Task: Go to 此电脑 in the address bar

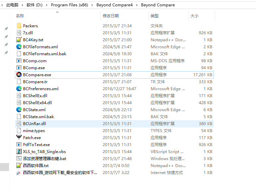Action: click(x=12, y=5)
